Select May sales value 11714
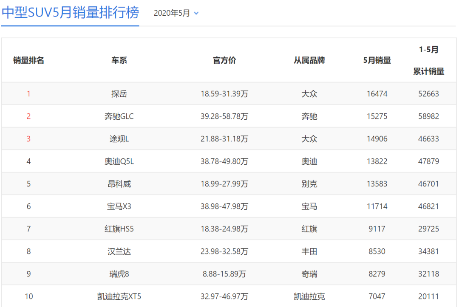459x307 pixels. [377, 206]
